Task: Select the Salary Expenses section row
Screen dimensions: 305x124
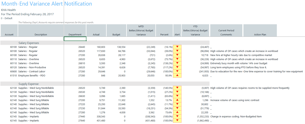Action: [x=105, y=43]
